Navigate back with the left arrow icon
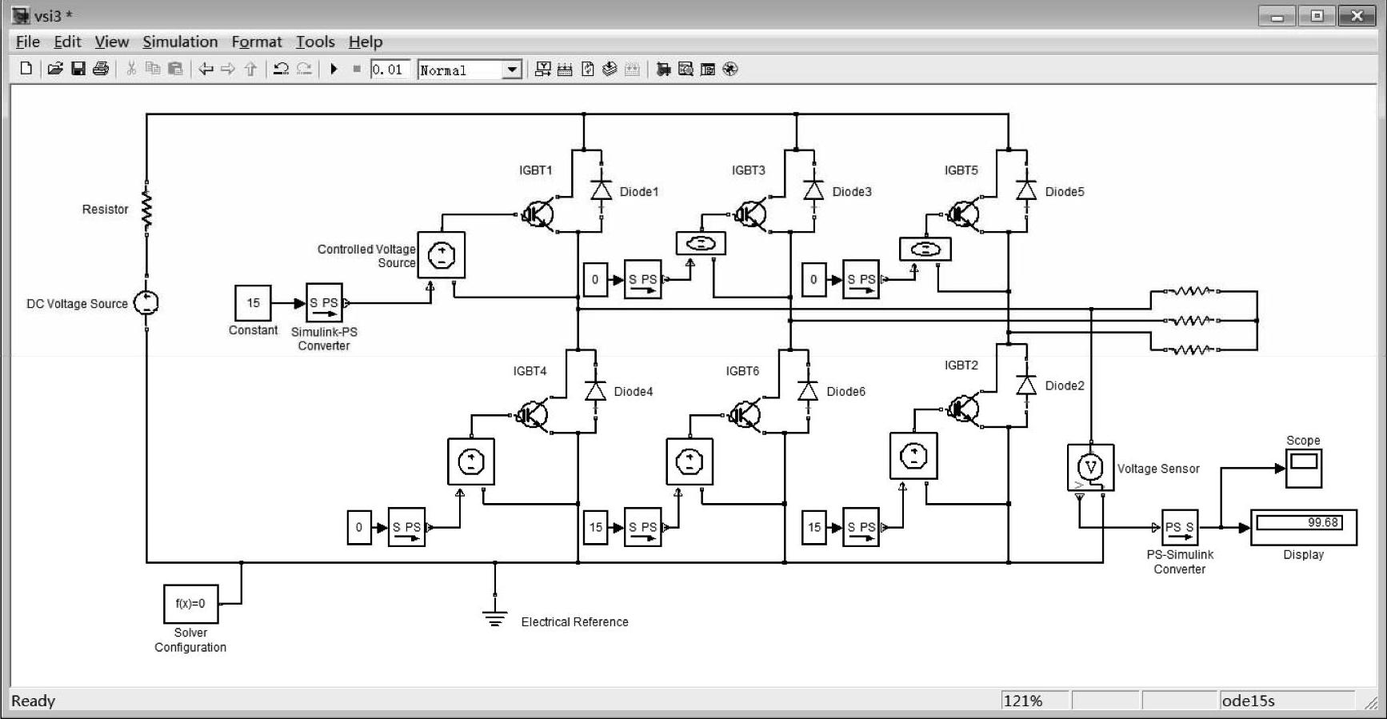Viewport: 1387px width, 719px height. [206, 69]
